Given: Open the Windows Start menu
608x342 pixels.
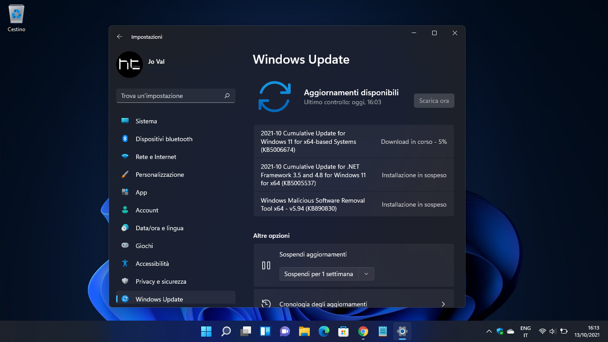Looking at the screenshot, I should pos(207,331).
